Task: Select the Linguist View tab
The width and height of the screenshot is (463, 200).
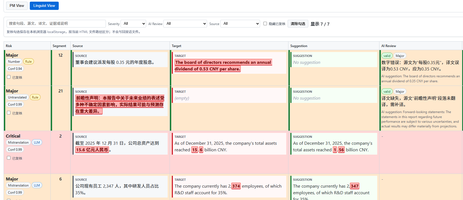Action: coord(44,6)
